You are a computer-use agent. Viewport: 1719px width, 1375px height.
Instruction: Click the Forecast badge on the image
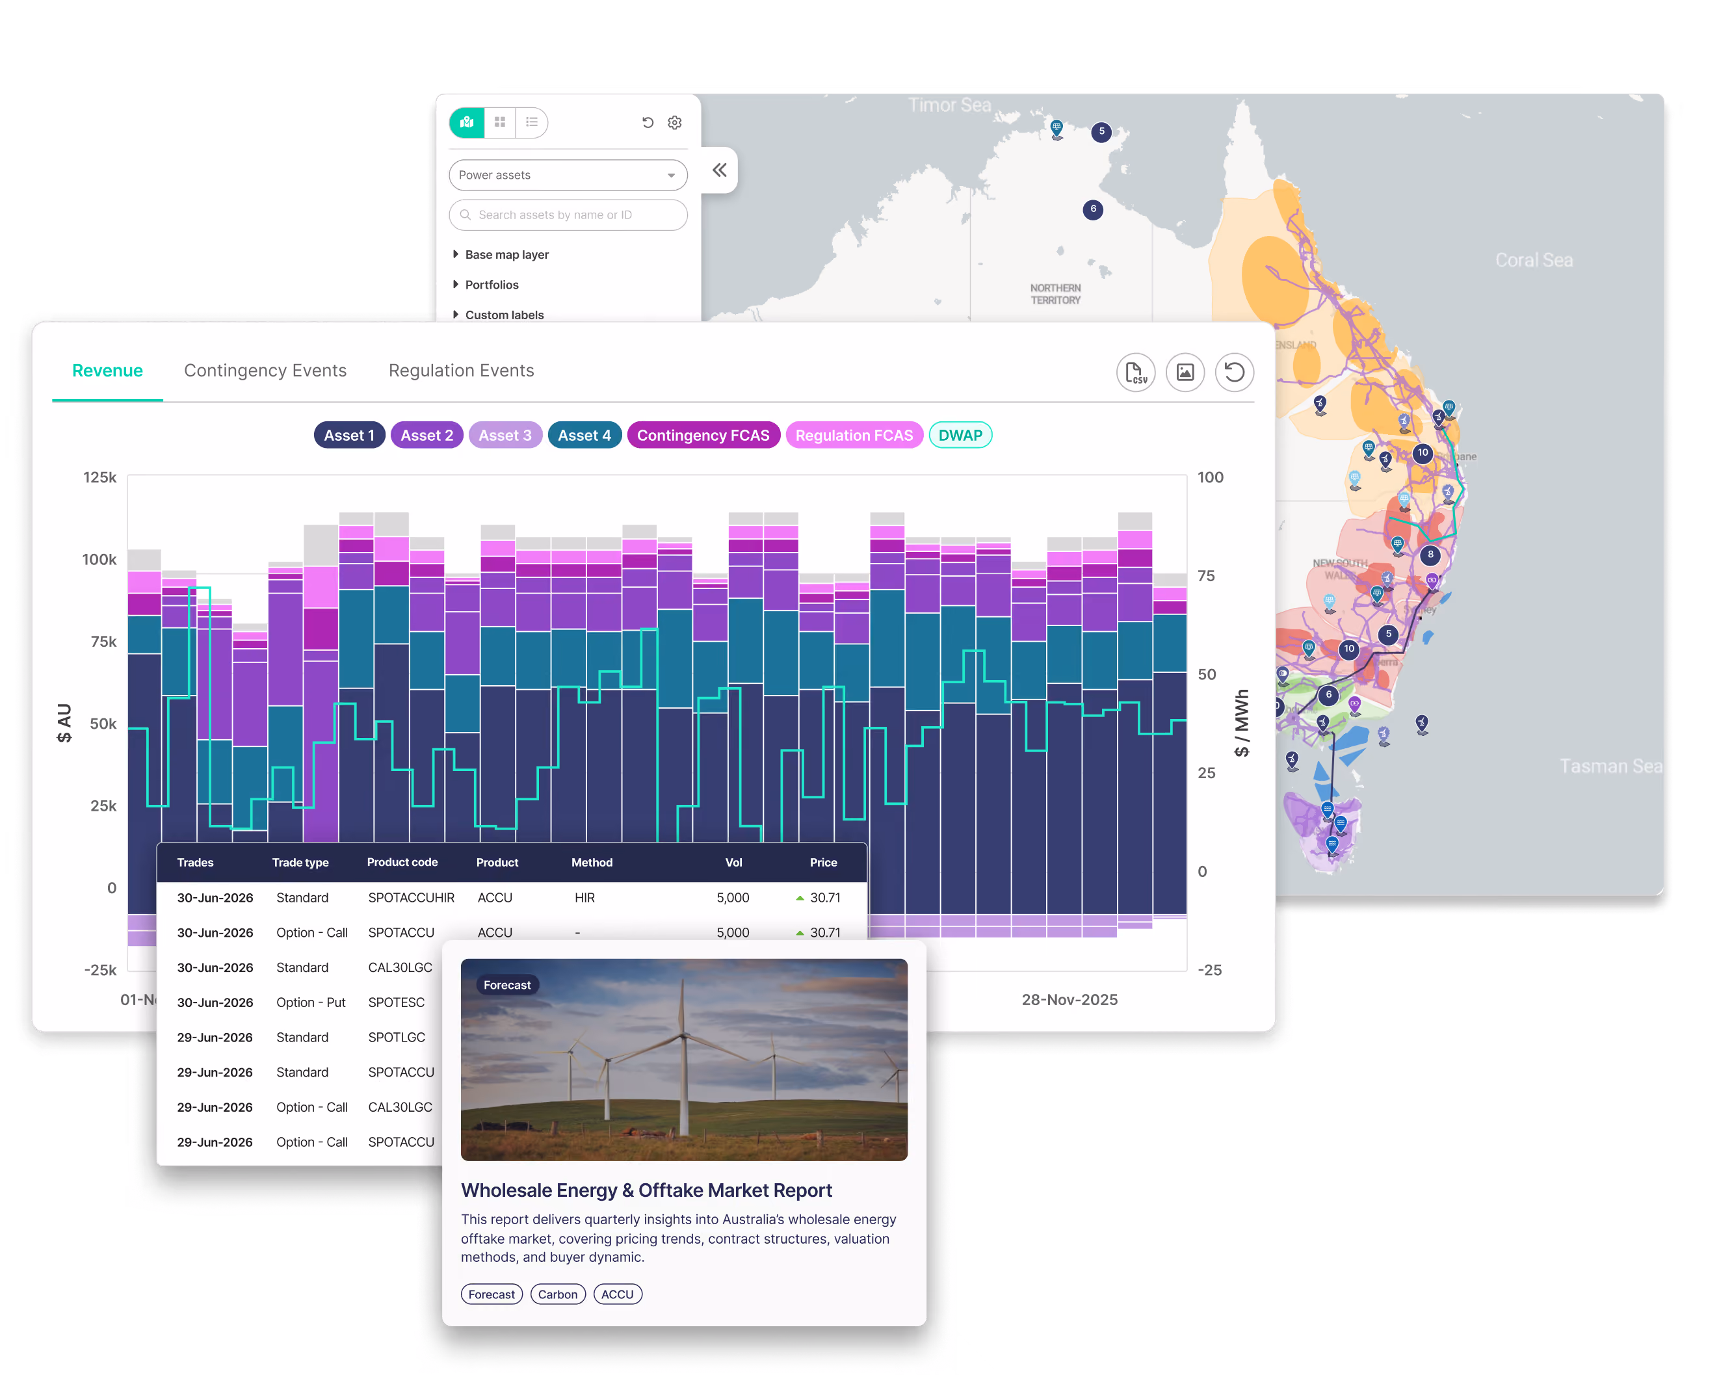pos(507,985)
